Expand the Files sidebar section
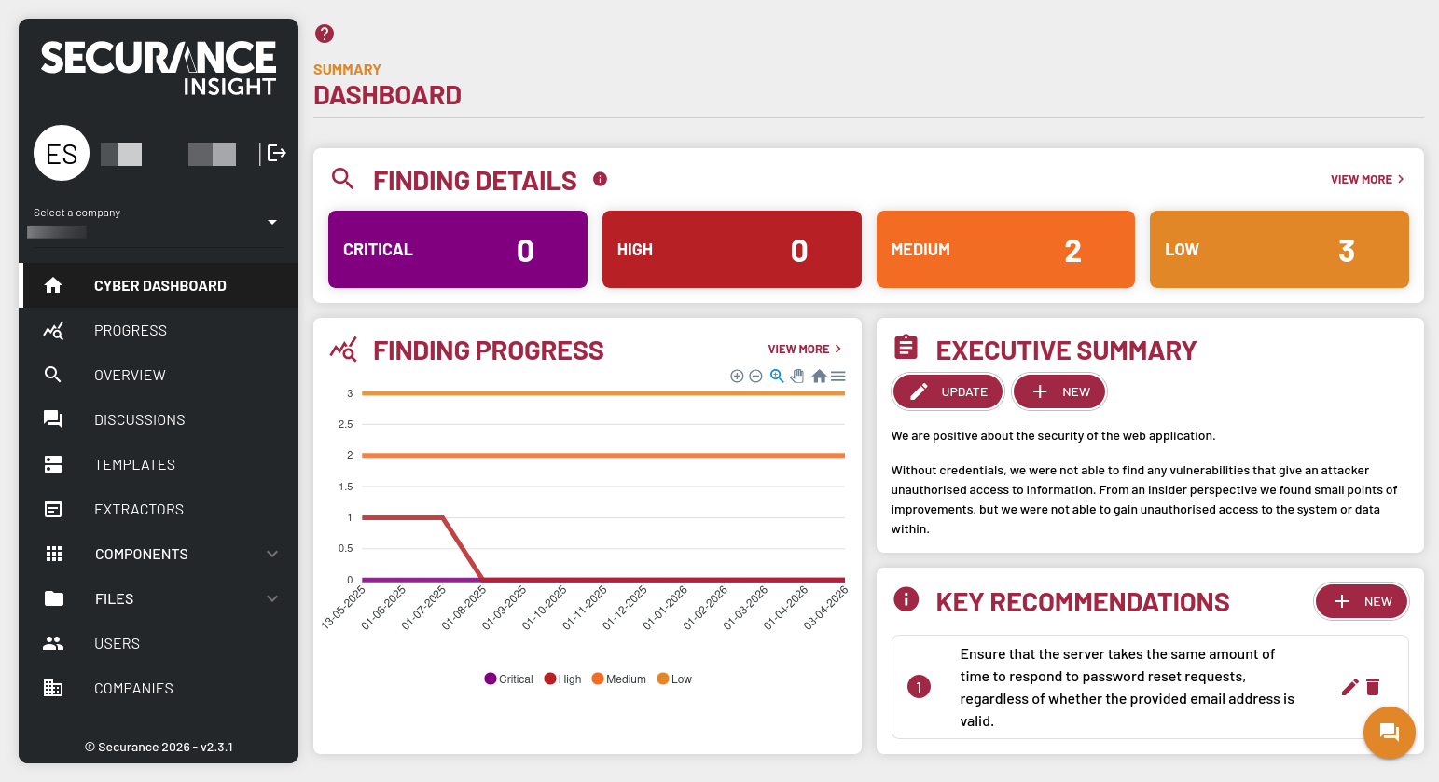The height and width of the screenshot is (782, 1439). click(272, 599)
